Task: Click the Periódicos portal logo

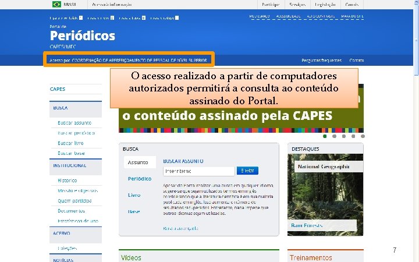Action: [82, 36]
